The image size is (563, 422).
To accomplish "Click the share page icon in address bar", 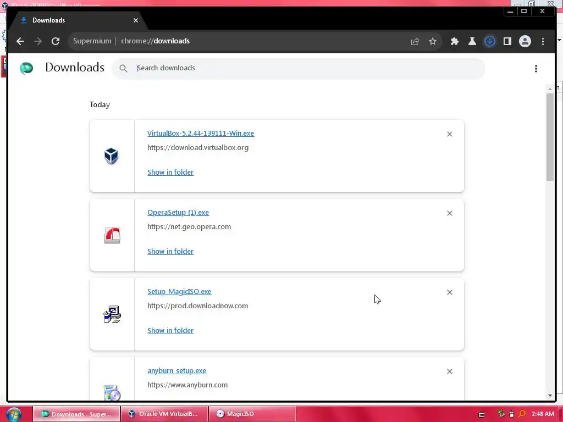I will (x=415, y=41).
